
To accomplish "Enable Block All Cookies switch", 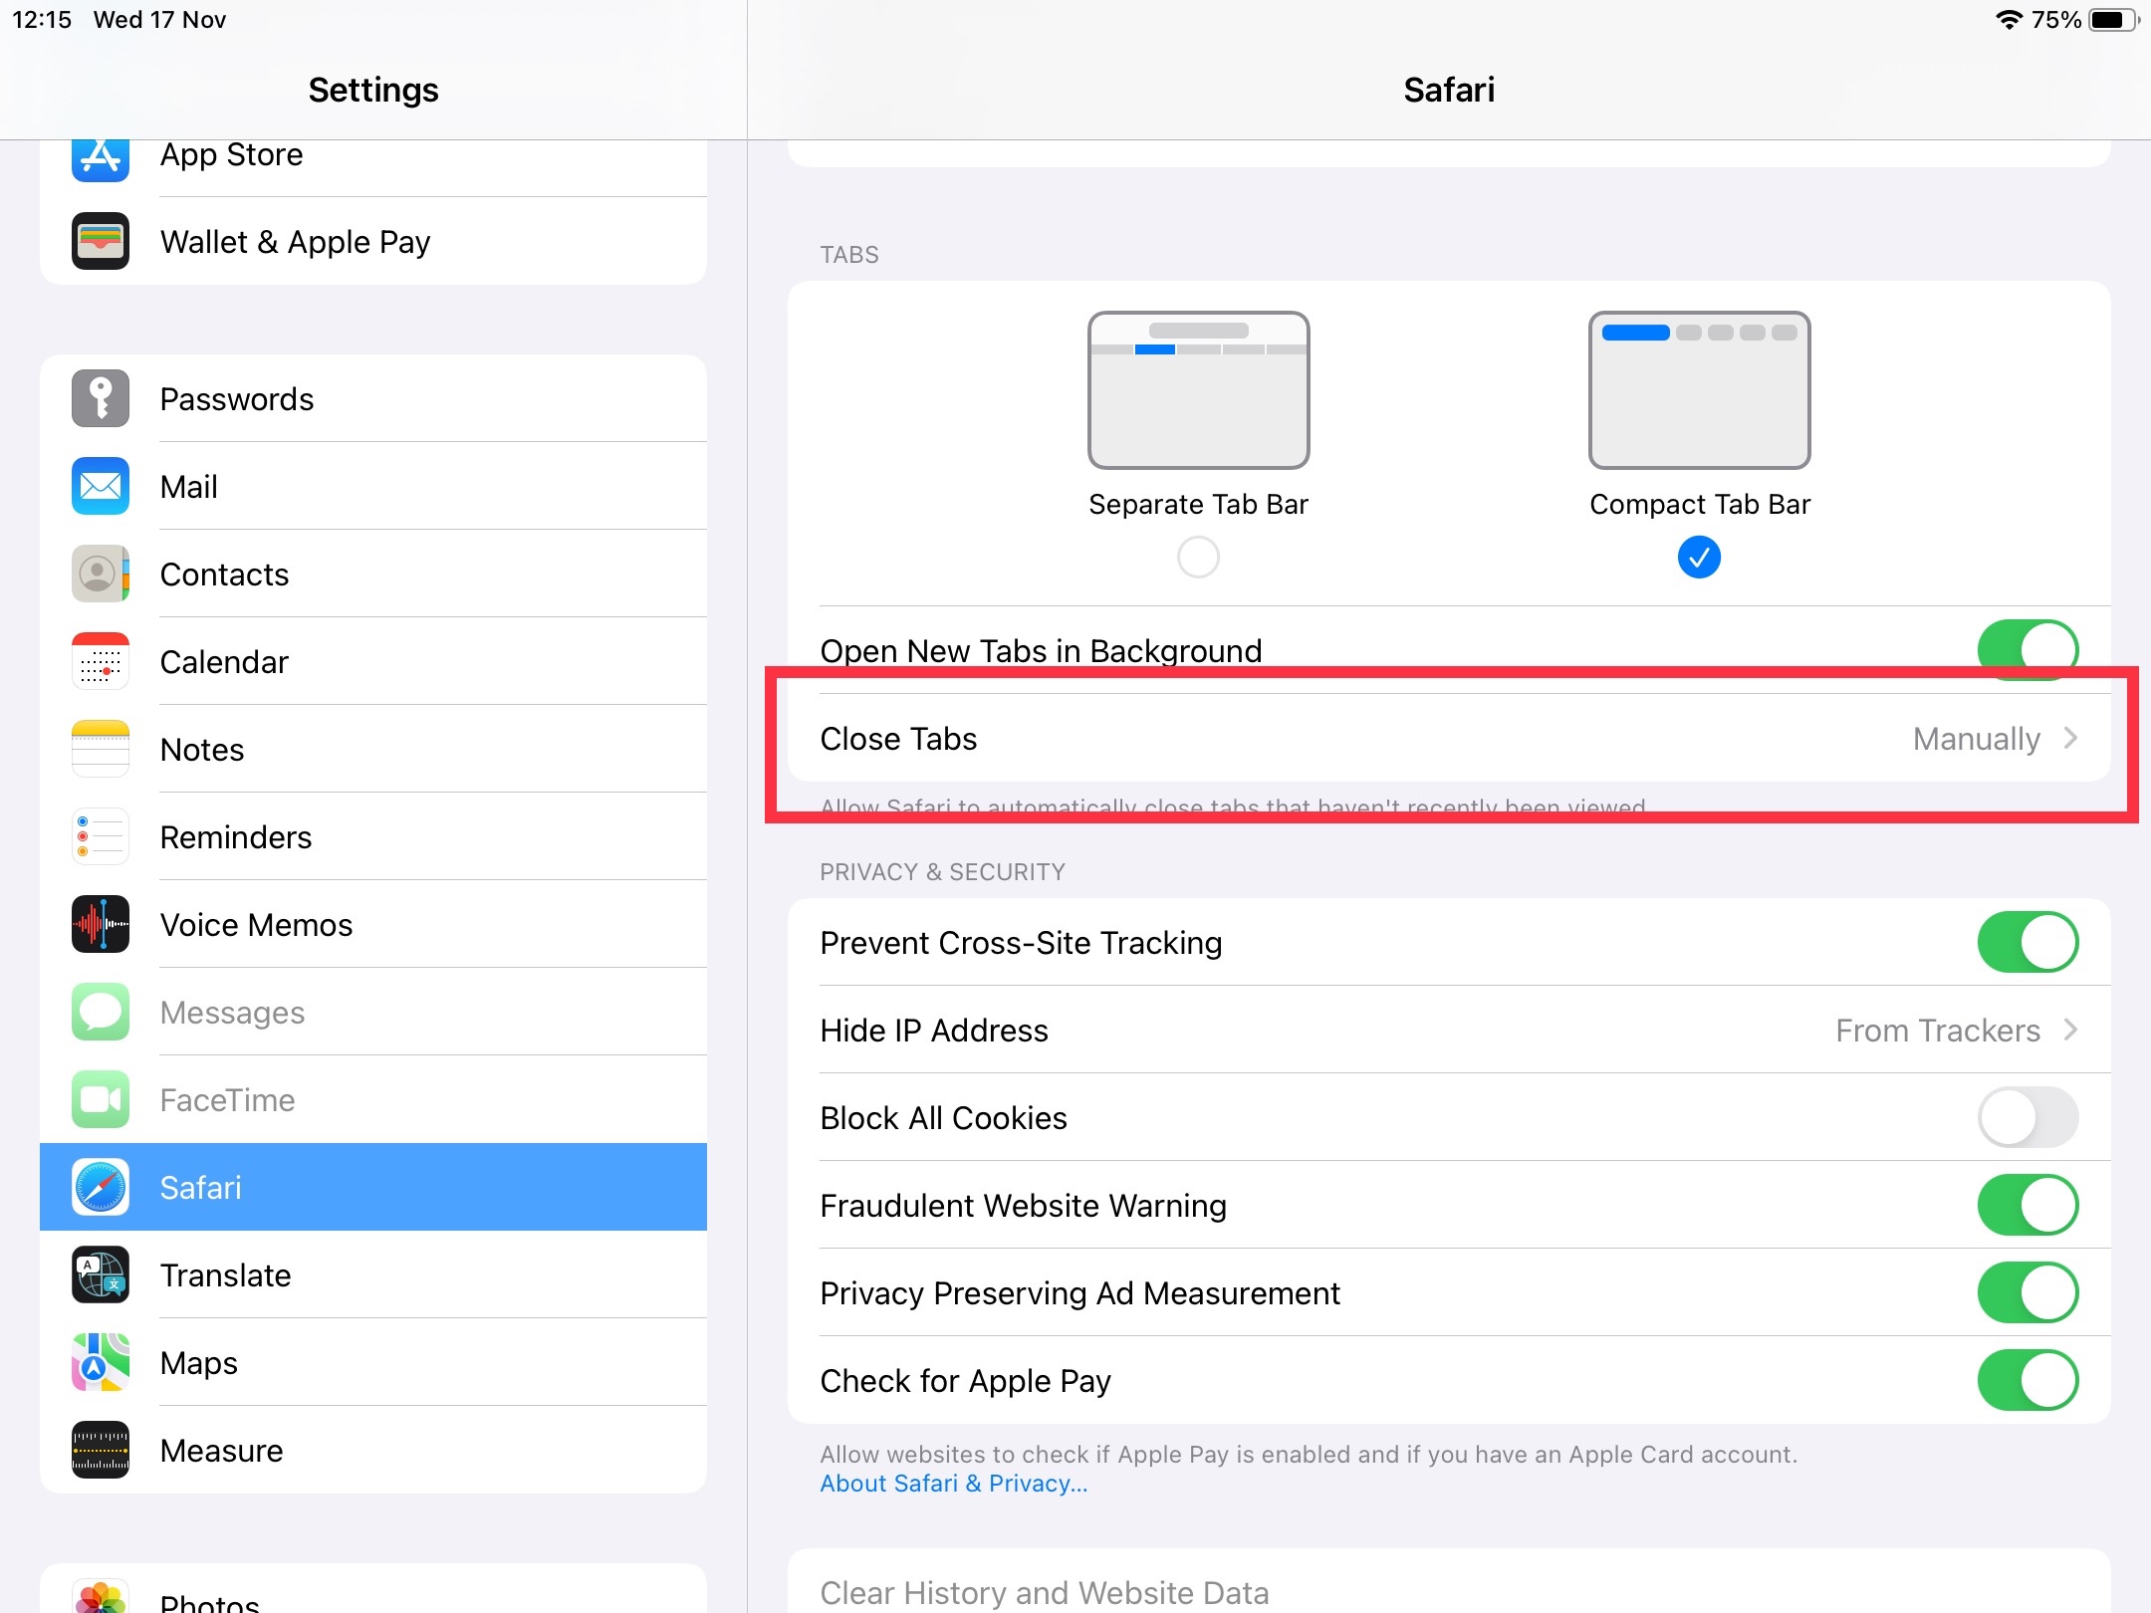I will 2027,1117.
